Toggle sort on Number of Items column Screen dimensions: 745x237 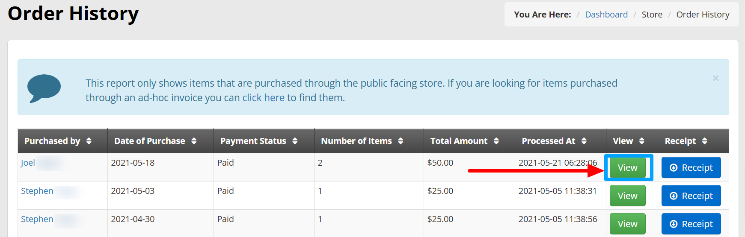401,141
